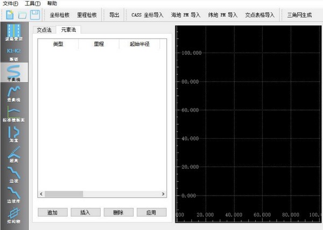The image size is (323, 230).
Task: Switch to the 交点法 tab
Action: (x=44, y=30)
